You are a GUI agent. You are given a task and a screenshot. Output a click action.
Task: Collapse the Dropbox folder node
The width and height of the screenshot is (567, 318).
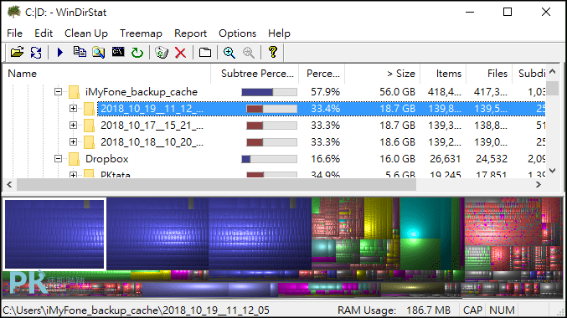pos(58,159)
